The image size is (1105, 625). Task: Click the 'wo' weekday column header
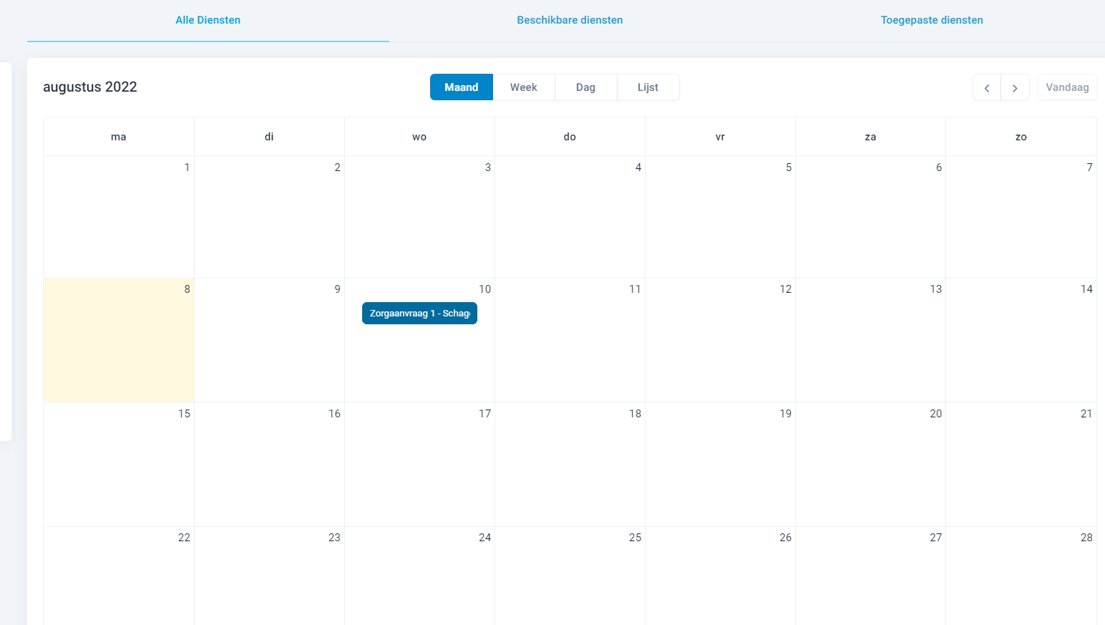(x=419, y=137)
